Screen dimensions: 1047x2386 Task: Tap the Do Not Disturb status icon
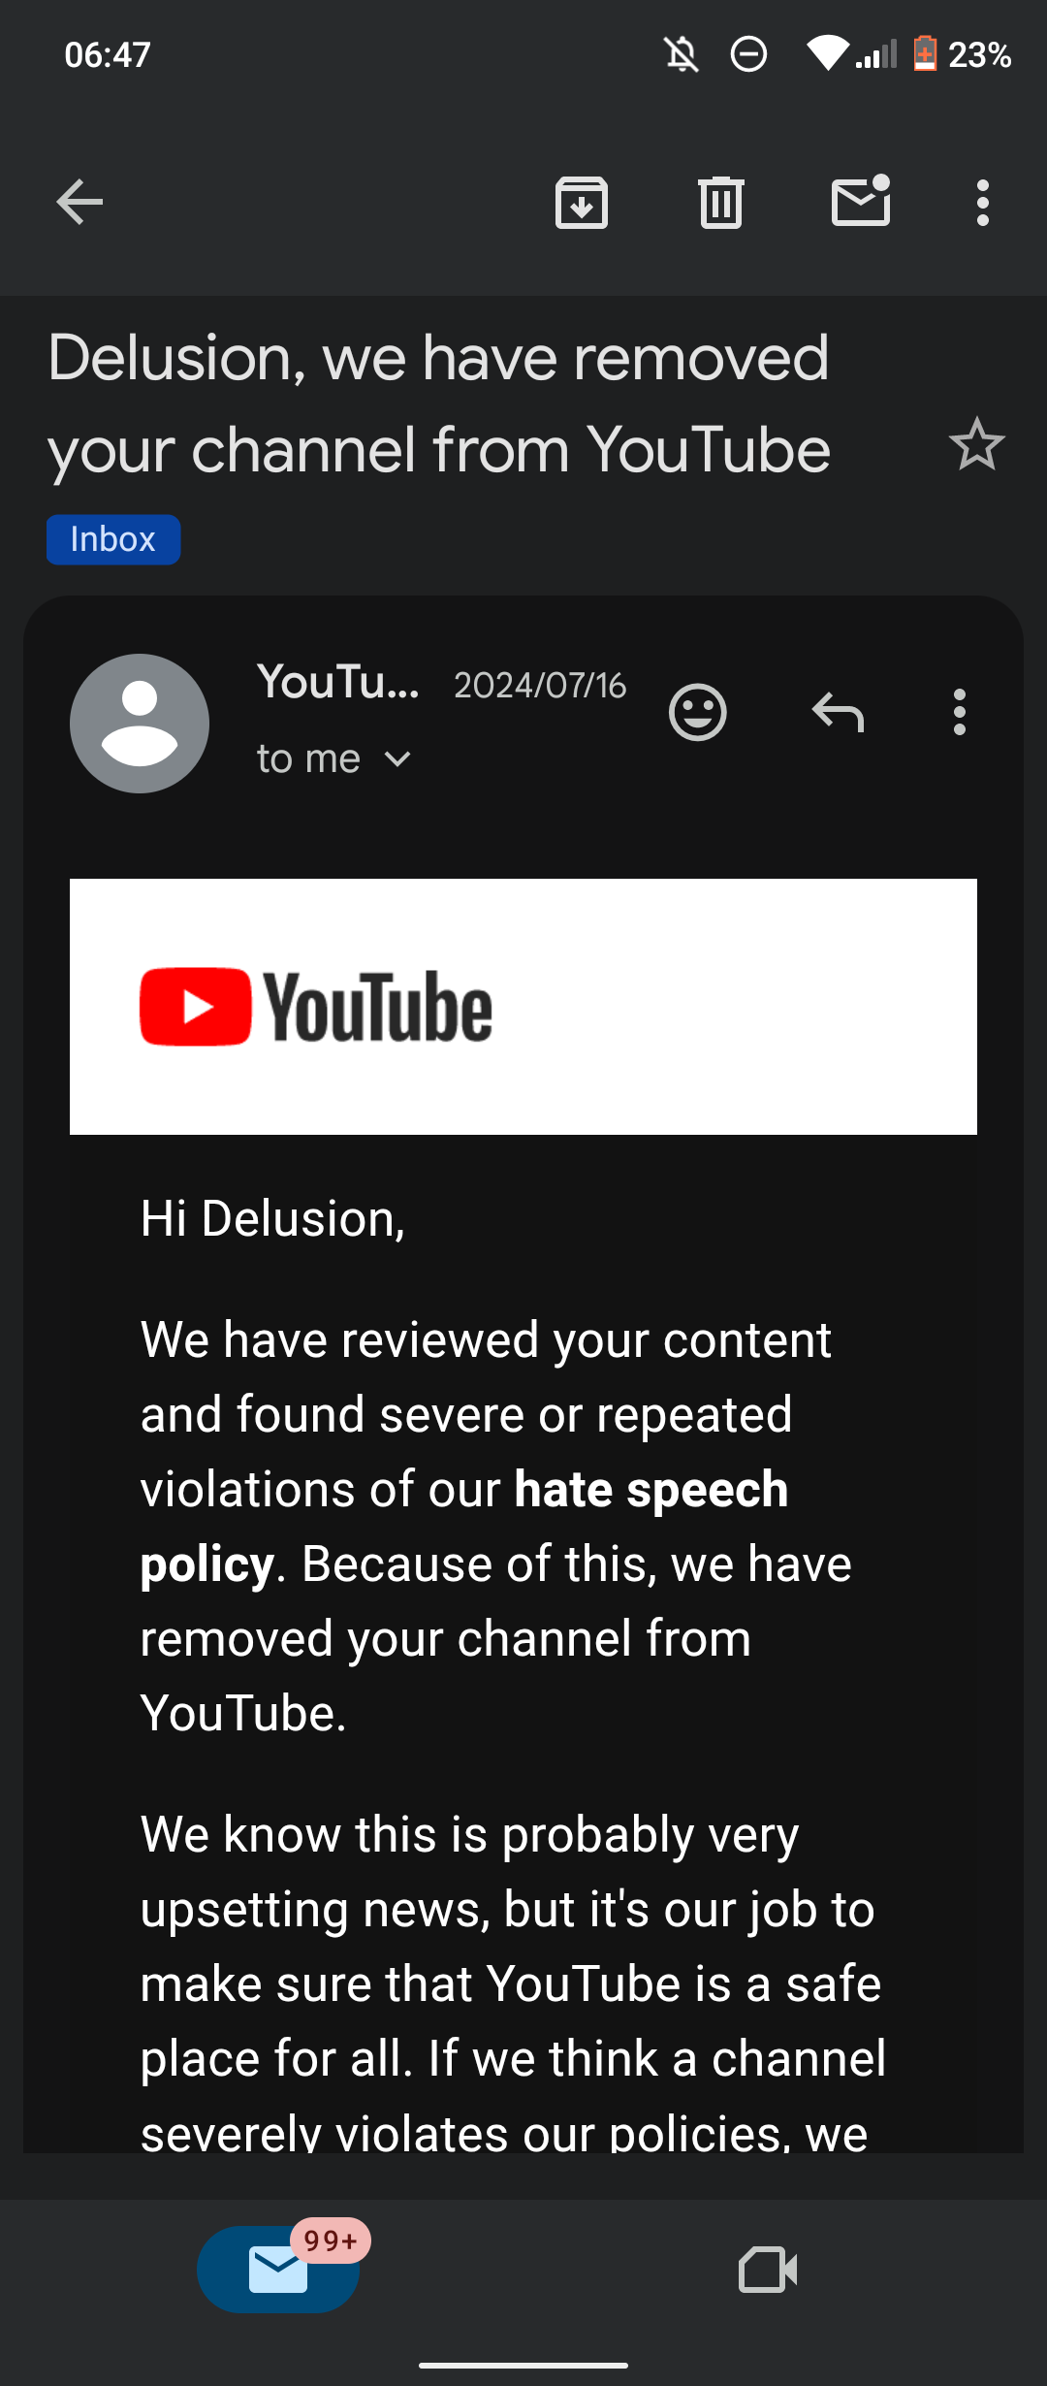tap(748, 54)
